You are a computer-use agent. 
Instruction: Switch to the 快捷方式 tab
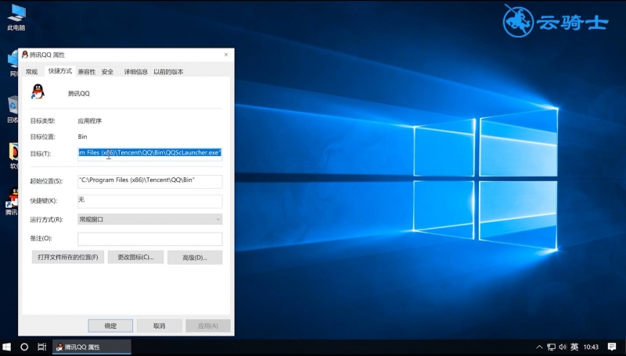click(x=60, y=71)
